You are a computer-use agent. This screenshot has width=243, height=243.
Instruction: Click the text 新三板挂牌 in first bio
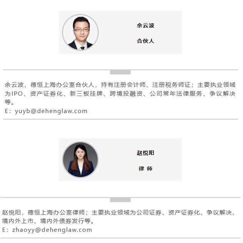87,94
